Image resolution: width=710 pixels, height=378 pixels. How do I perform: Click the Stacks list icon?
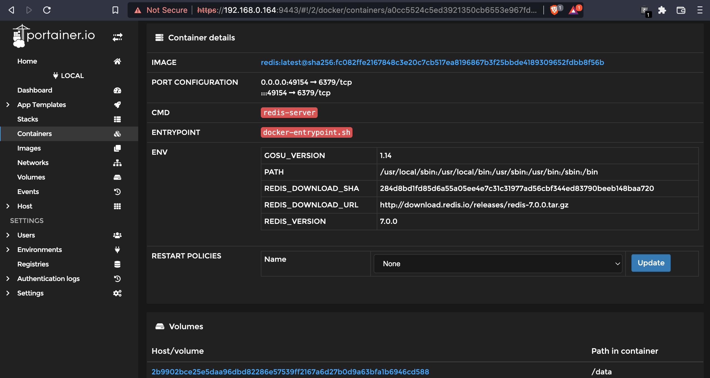coord(118,119)
